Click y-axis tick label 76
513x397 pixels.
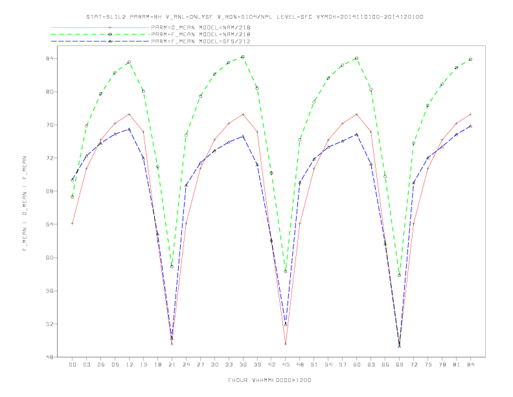click(x=49, y=125)
